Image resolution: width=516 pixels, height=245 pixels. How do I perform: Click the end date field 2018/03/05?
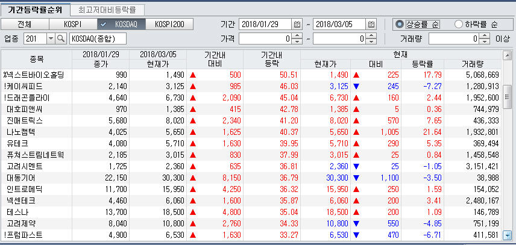pos(339,24)
